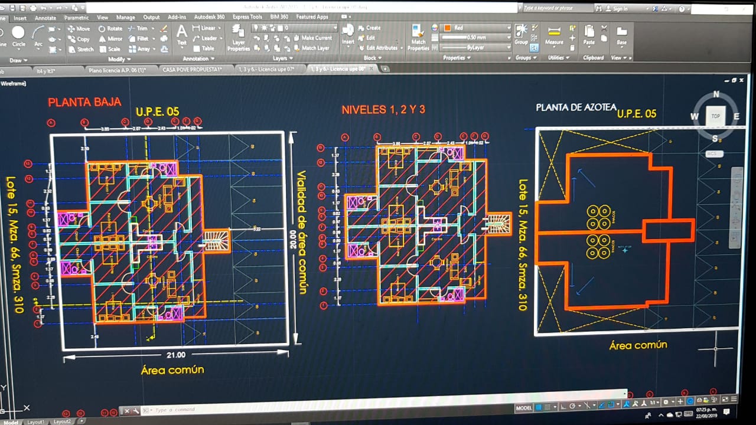Image resolution: width=756 pixels, height=425 pixels.
Task: Select the Group objects tool
Action: [521, 34]
